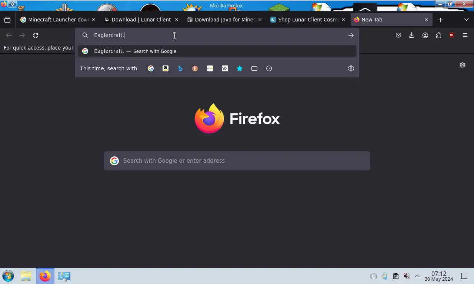The height and width of the screenshot is (284, 474).
Task: Click the Firefox logo on new tab page
Action: [x=237, y=118]
